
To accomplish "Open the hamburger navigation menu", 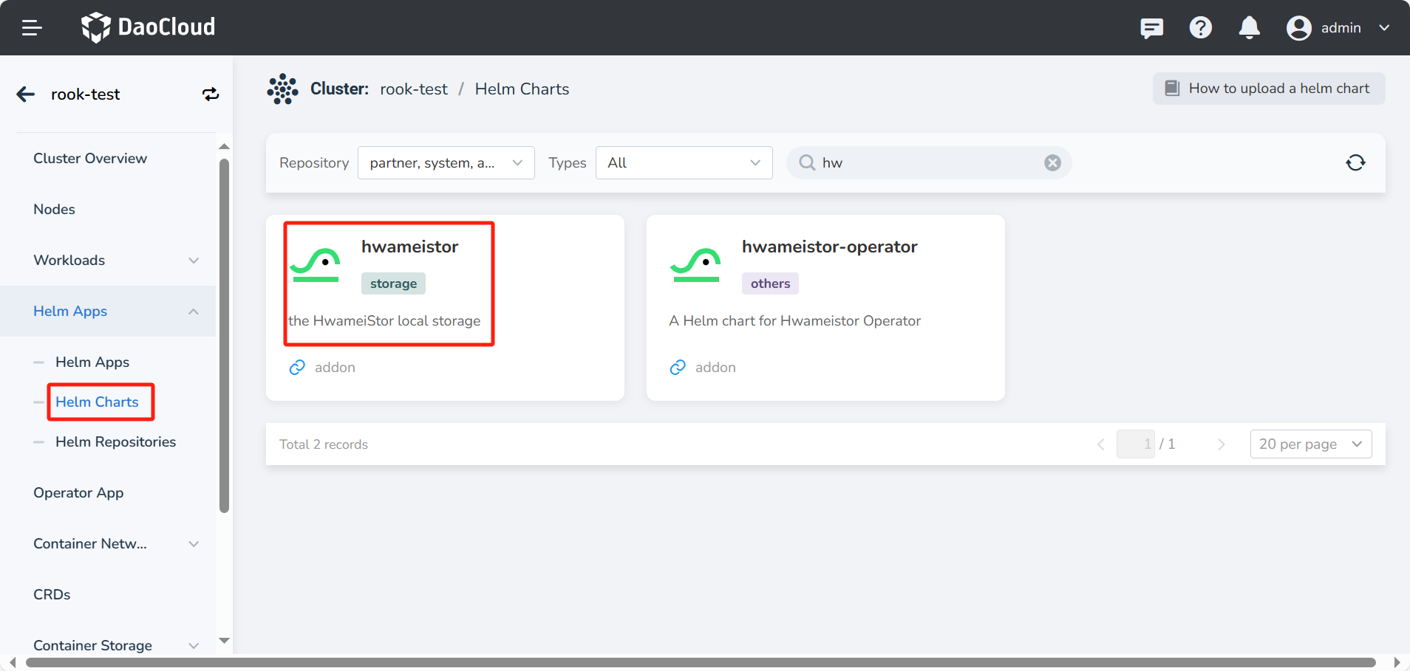I will [32, 28].
